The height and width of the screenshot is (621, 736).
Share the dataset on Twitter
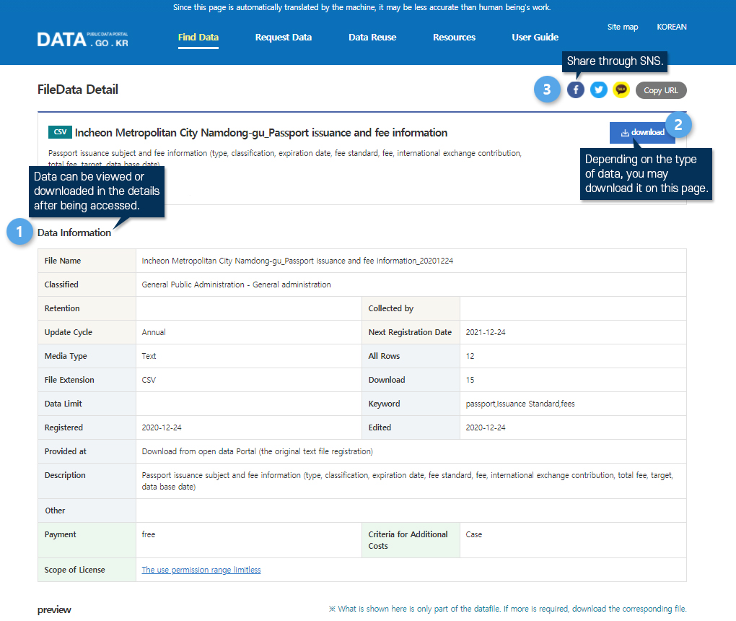coord(599,90)
